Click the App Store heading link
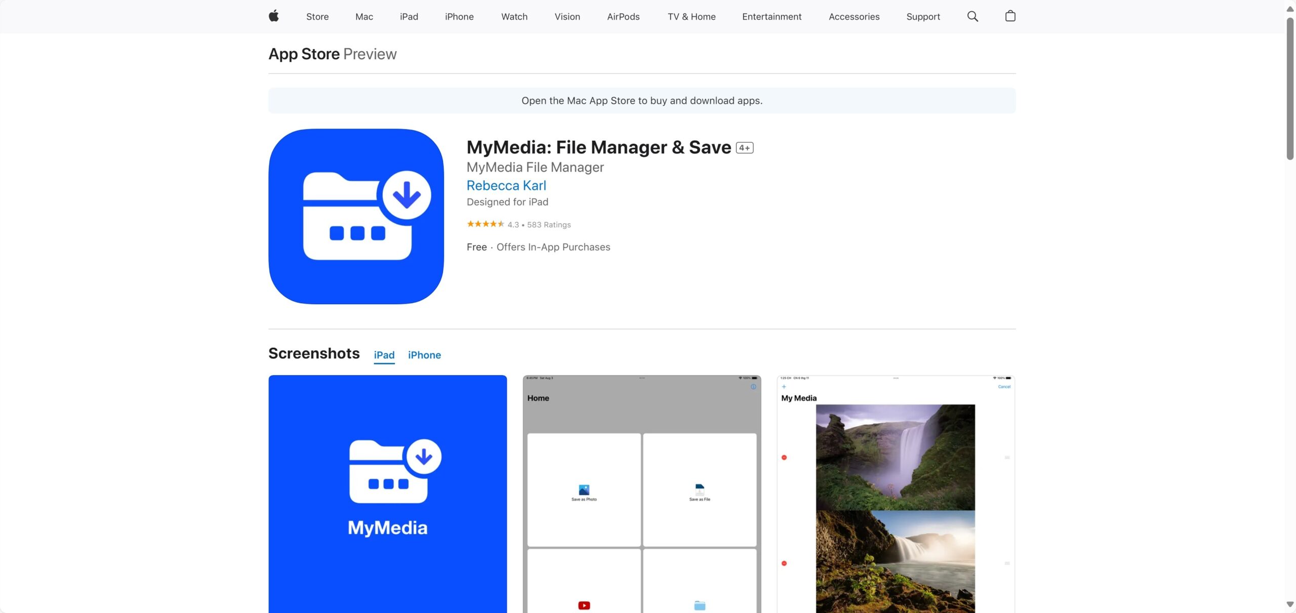1296x613 pixels. pyautogui.click(x=304, y=54)
